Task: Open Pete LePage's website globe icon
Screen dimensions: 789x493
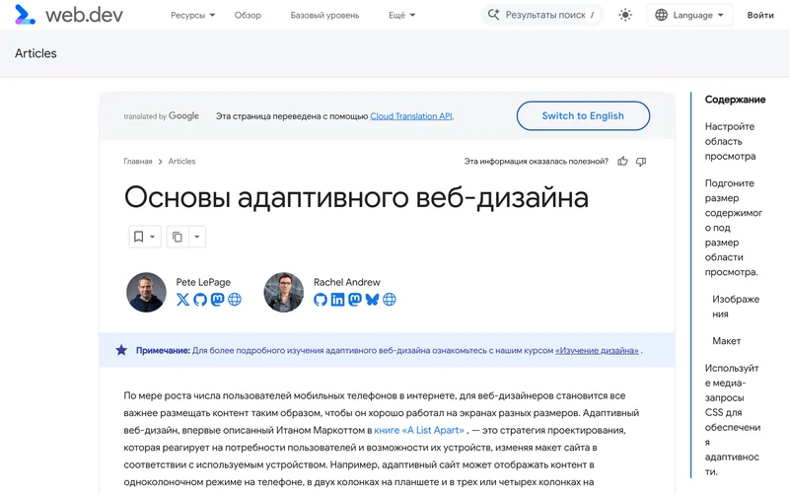Action: pyautogui.click(x=235, y=300)
